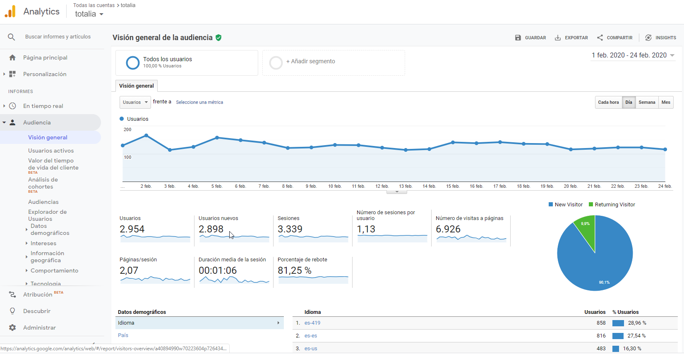The width and height of the screenshot is (684, 354).
Task: Click the Descubrir lightbulb icon
Action: (12, 311)
